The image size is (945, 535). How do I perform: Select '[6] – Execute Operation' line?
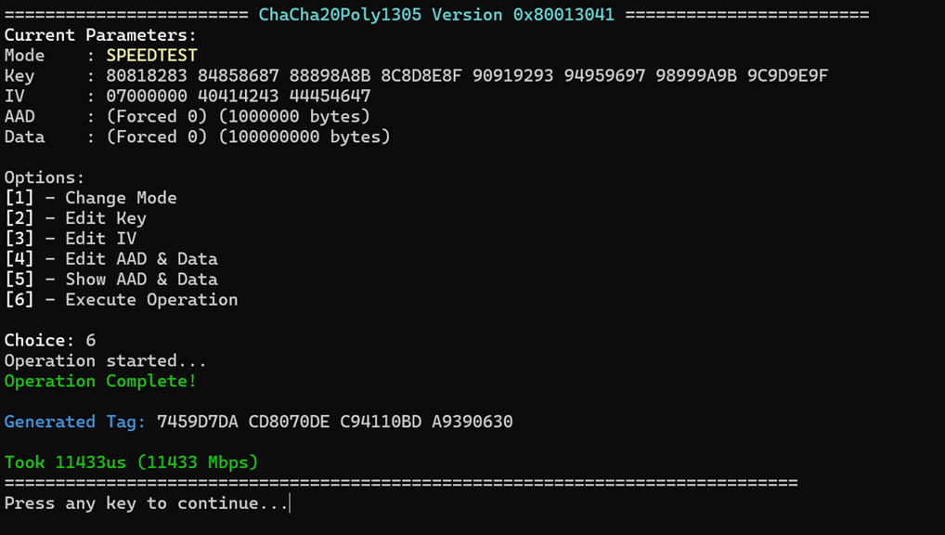tap(121, 300)
